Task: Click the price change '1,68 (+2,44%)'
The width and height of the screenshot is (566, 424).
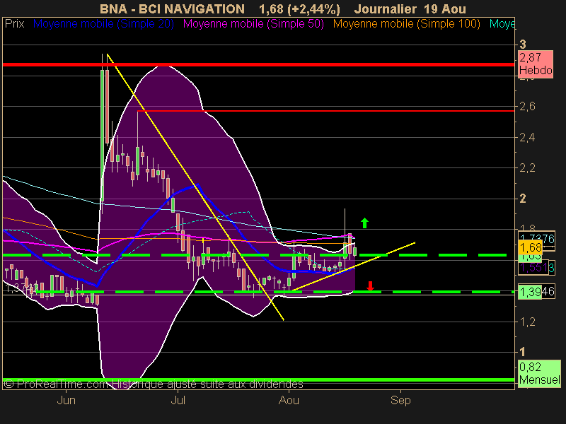Action: click(299, 9)
